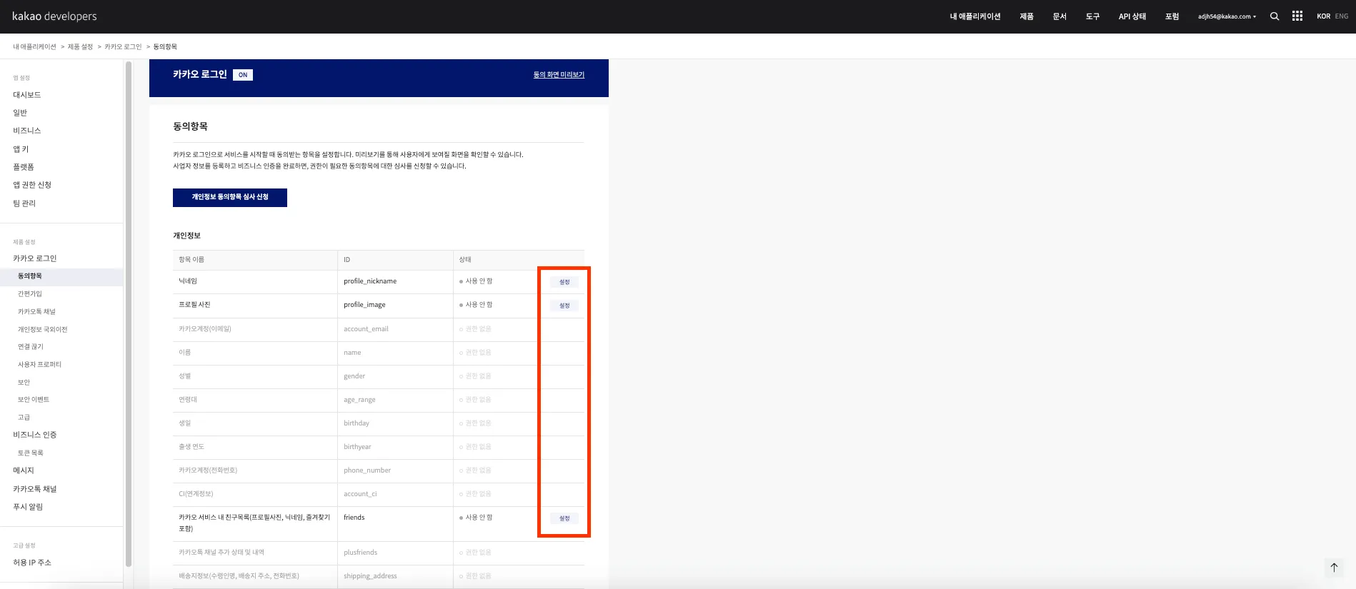Click the profile_nickname ID cell

tap(395, 282)
